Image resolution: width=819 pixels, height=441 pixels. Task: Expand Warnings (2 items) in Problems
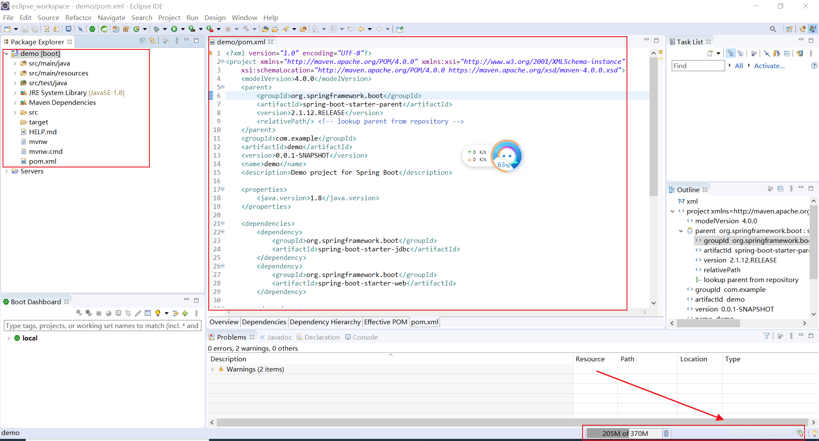pos(213,369)
